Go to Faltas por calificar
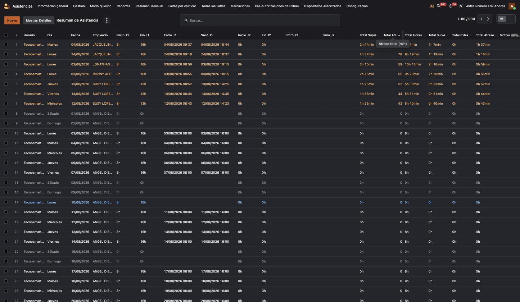Viewport: 520px width, 302px height. (x=182, y=6)
